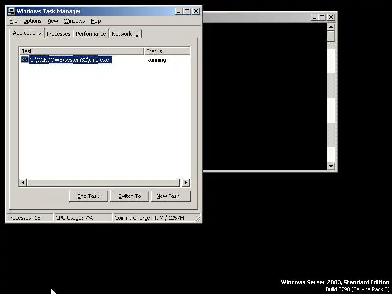Close the command prompt window behind
Viewport: 392px width, 294px height.
(331, 17)
